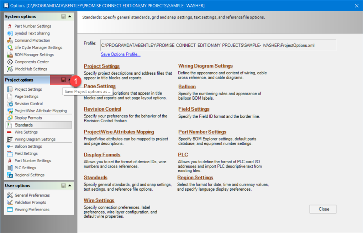Viewport: 363px width, 233px height.
Task: Click the Field Settings heading link
Action: [194, 109]
